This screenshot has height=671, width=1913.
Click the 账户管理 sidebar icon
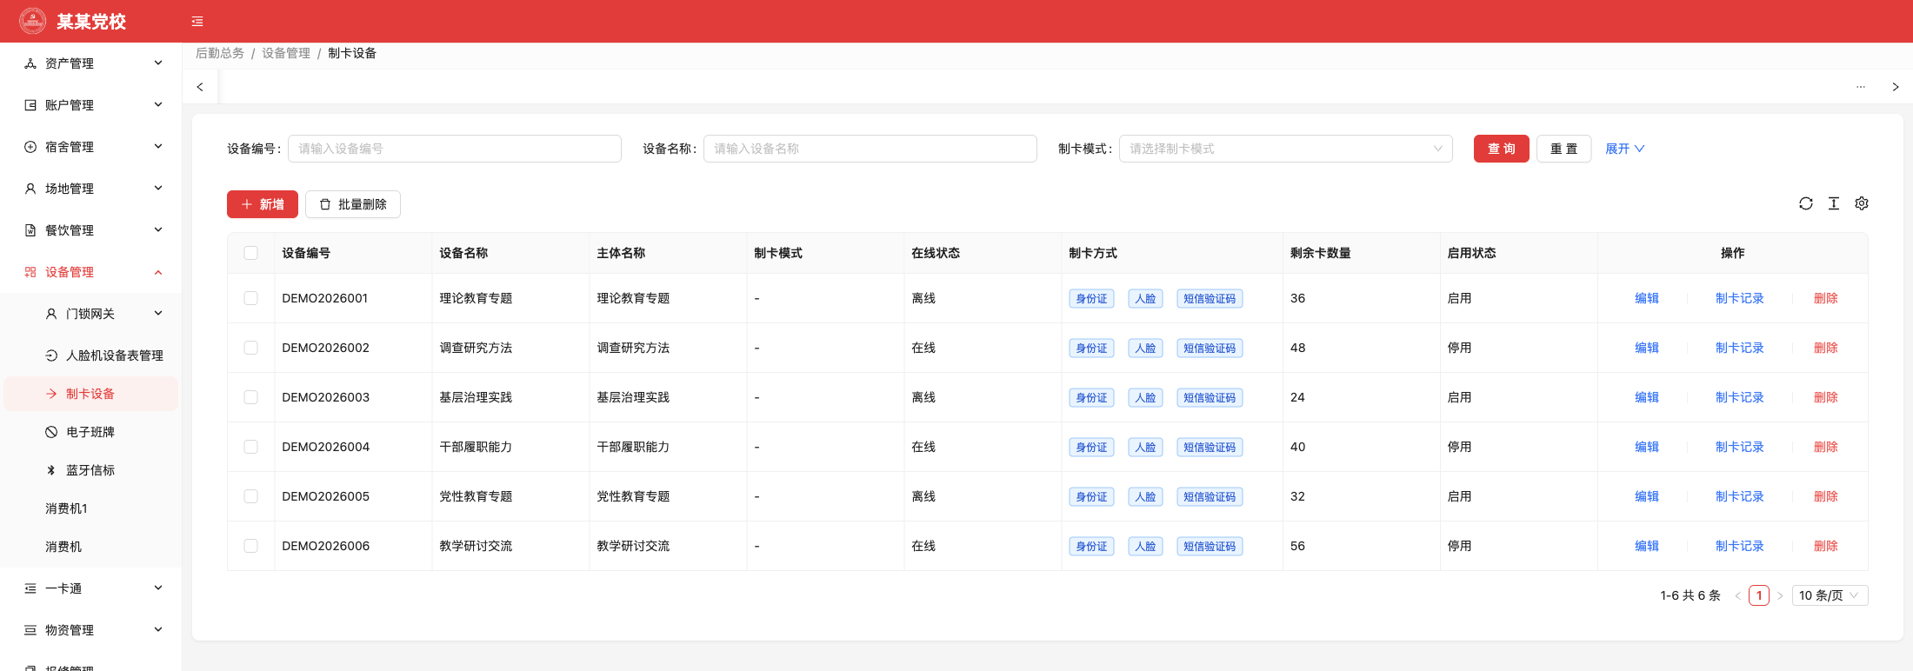pyautogui.click(x=30, y=105)
